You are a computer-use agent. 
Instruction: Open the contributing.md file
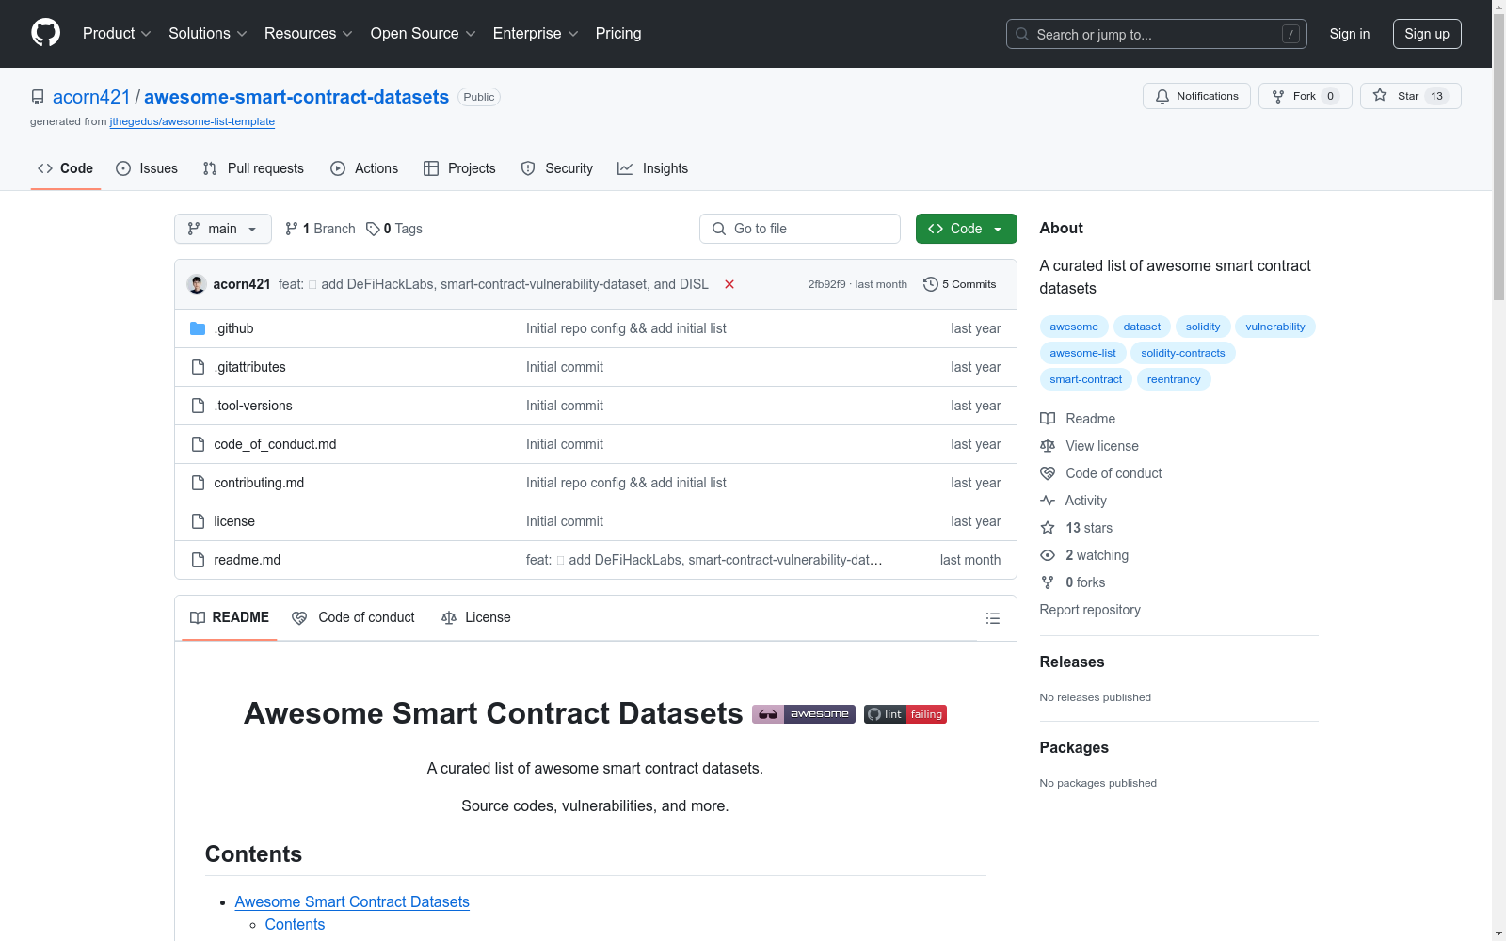pyautogui.click(x=259, y=483)
